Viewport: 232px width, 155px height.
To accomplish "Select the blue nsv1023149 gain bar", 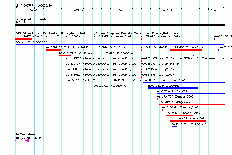I will pos(173,88).
